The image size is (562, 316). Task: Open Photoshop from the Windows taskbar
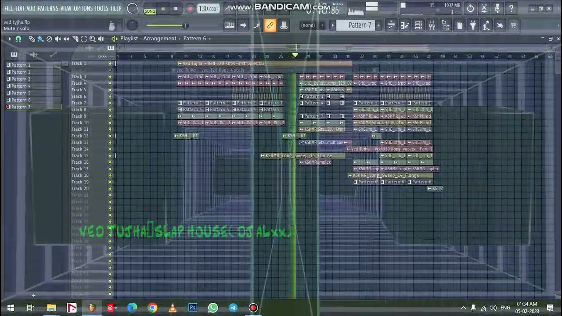pos(193,308)
